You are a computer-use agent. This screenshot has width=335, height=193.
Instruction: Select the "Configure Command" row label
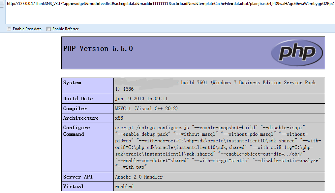click(76, 131)
